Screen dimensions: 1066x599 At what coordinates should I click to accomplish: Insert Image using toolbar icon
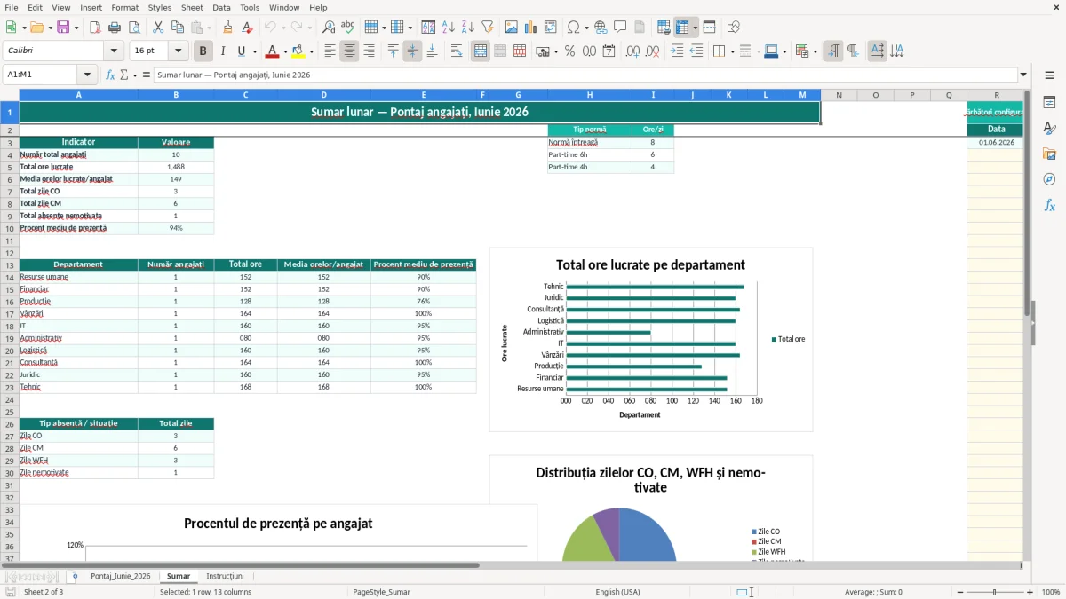pos(512,28)
